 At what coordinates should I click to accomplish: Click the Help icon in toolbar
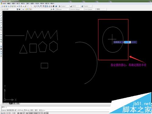56,6
